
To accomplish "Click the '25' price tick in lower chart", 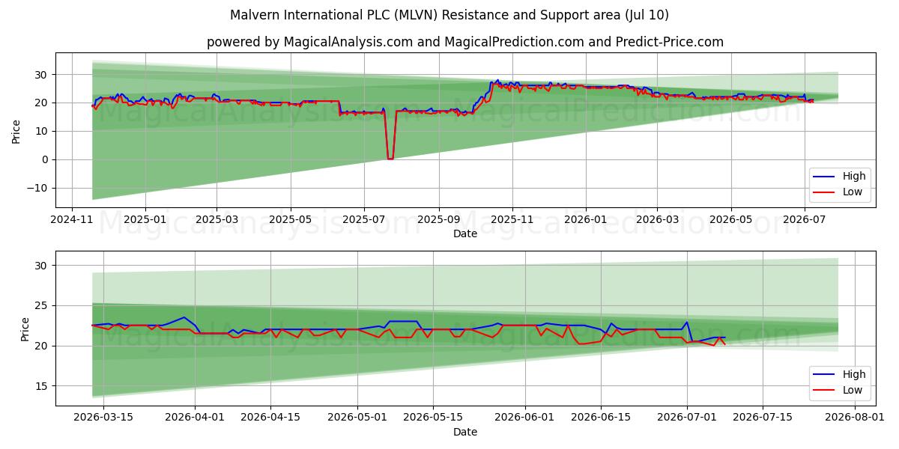I will click(x=43, y=305).
